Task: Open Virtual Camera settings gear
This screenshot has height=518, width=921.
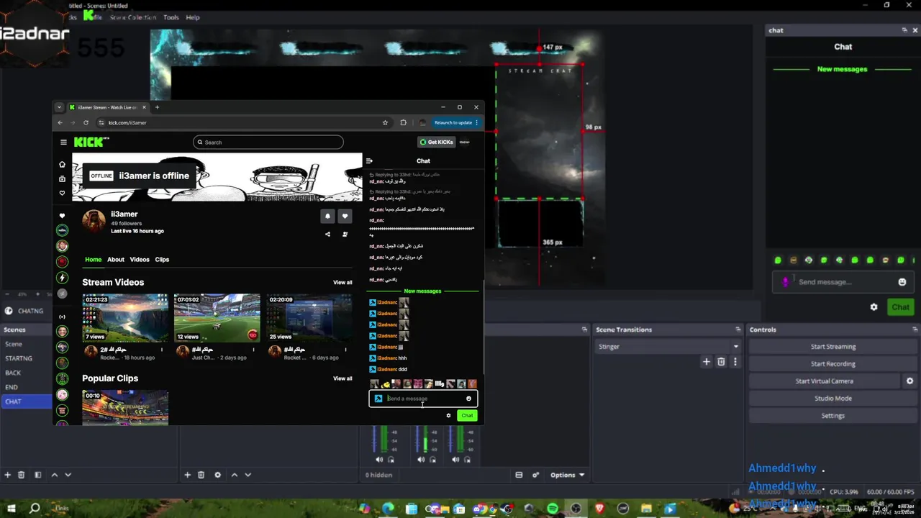Action: point(909,381)
